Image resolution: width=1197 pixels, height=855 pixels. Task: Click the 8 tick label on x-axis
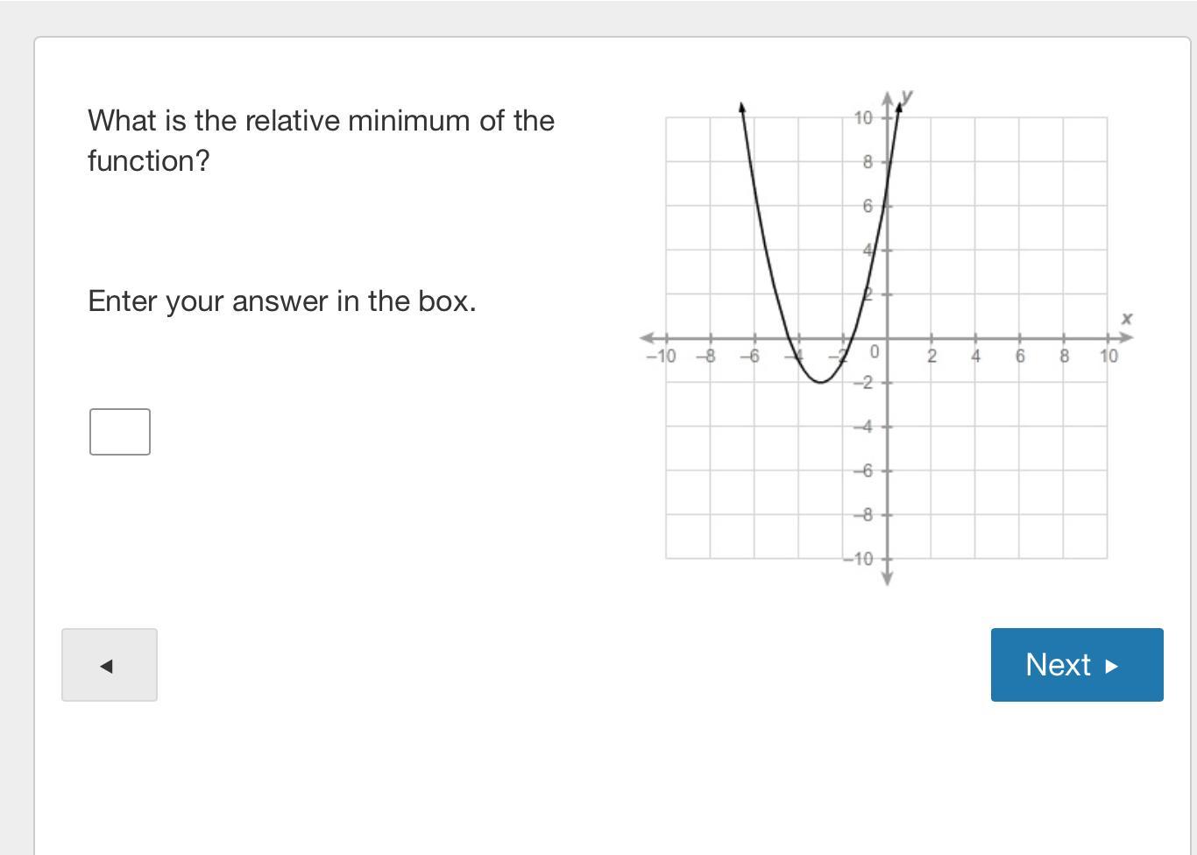pos(1064,357)
